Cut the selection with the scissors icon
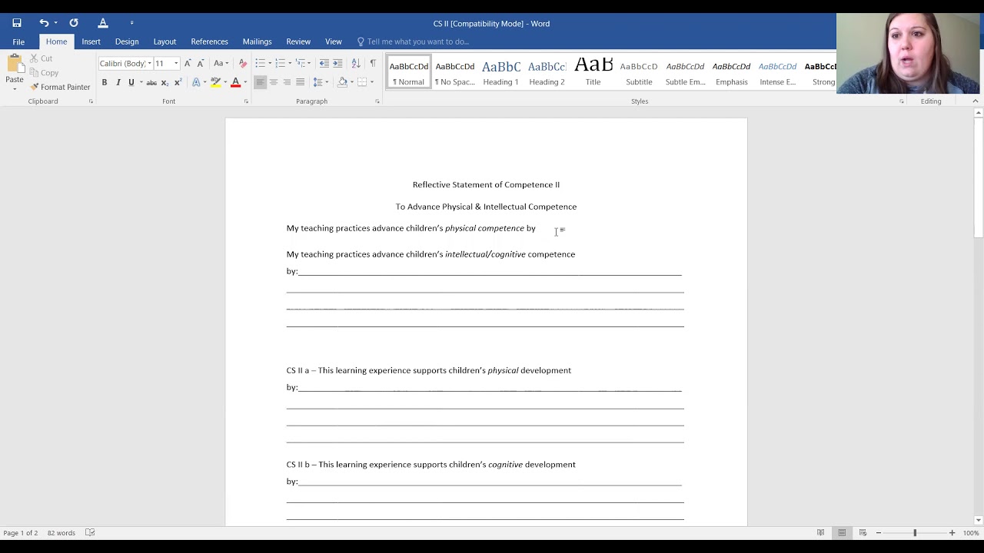Image resolution: width=984 pixels, height=553 pixels. [35, 58]
